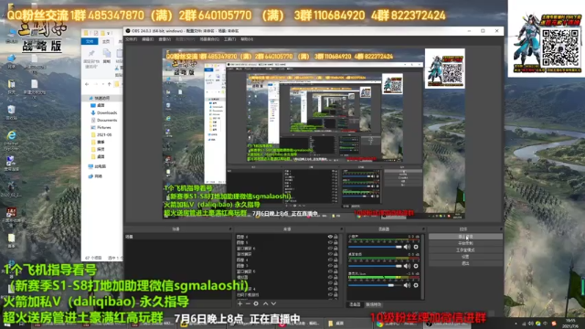
Task: Remove selected source with the minus icon
Action: pyautogui.click(x=248, y=303)
